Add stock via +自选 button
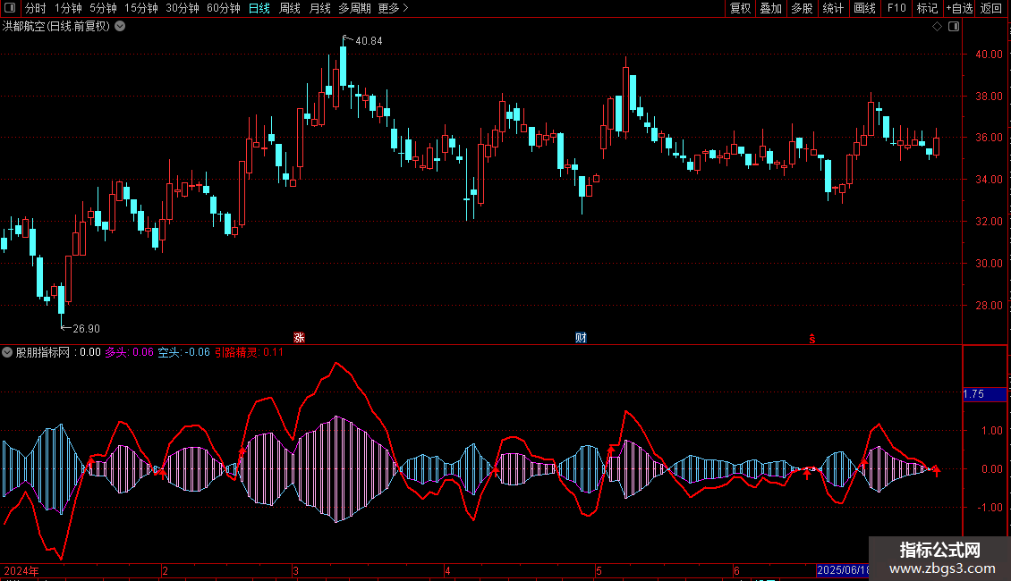The height and width of the screenshot is (581, 1011). point(959,8)
